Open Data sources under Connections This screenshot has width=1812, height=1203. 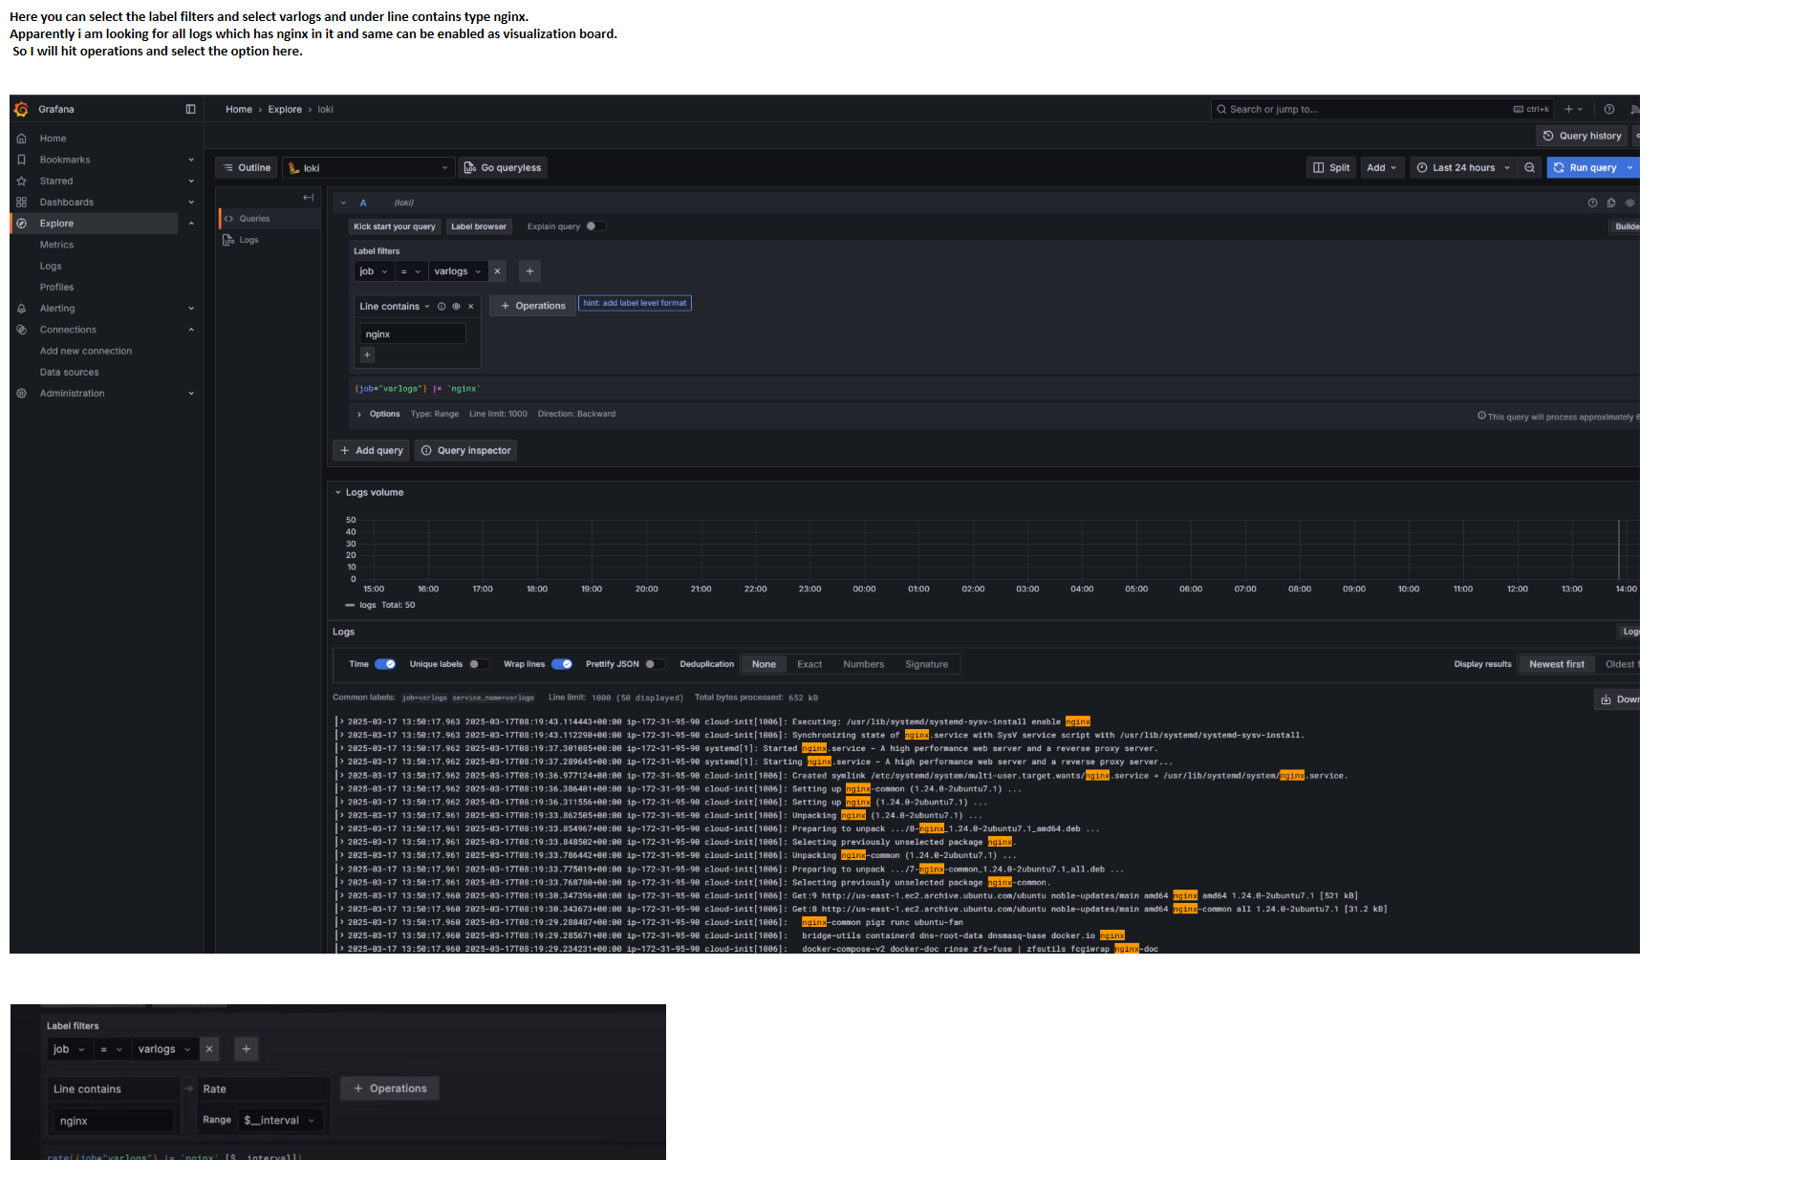click(69, 373)
